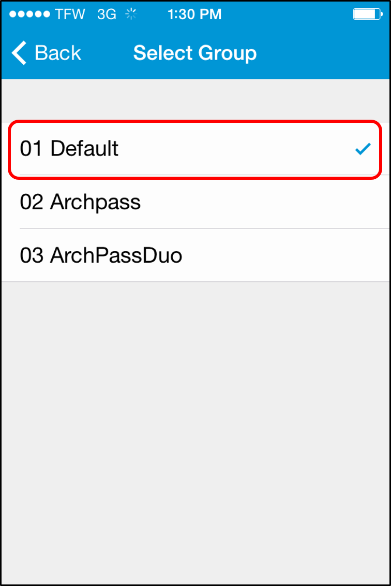Click the 03 number prefix of ArchPassDuo
This screenshot has width=391, height=586.
pos(32,255)
